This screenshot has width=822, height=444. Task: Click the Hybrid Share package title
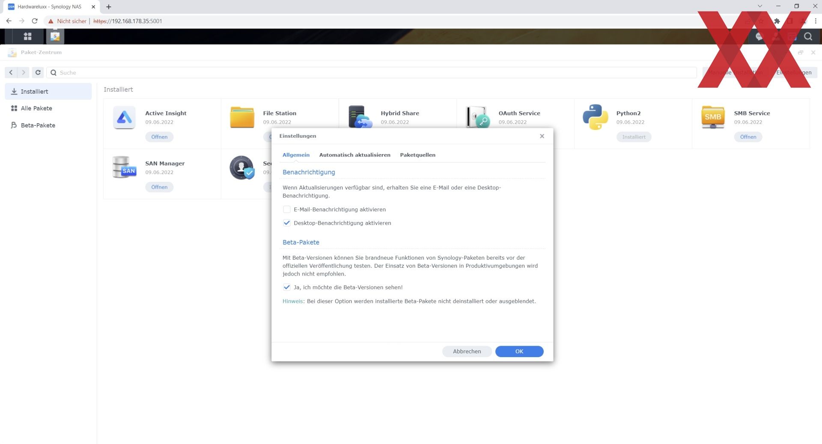tap(400, 113)
